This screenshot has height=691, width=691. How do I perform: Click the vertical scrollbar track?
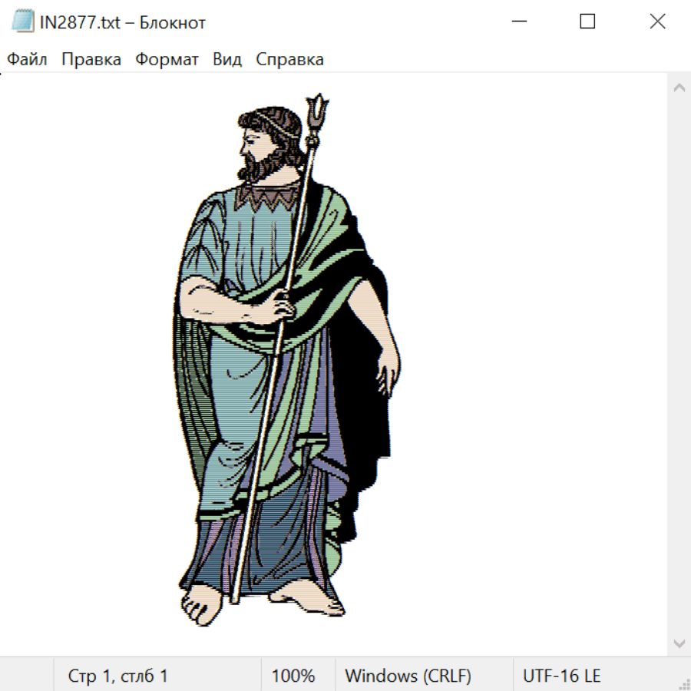(679, 365)
